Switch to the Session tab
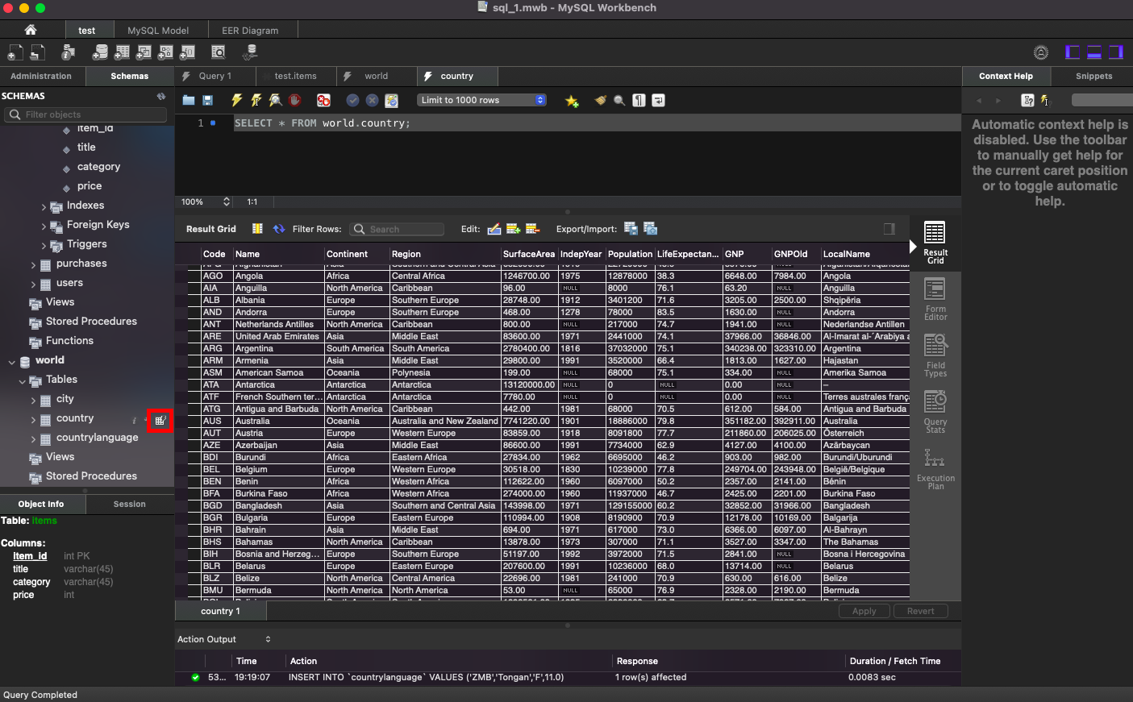1133x702 pixels. click(x=130, y=504)
